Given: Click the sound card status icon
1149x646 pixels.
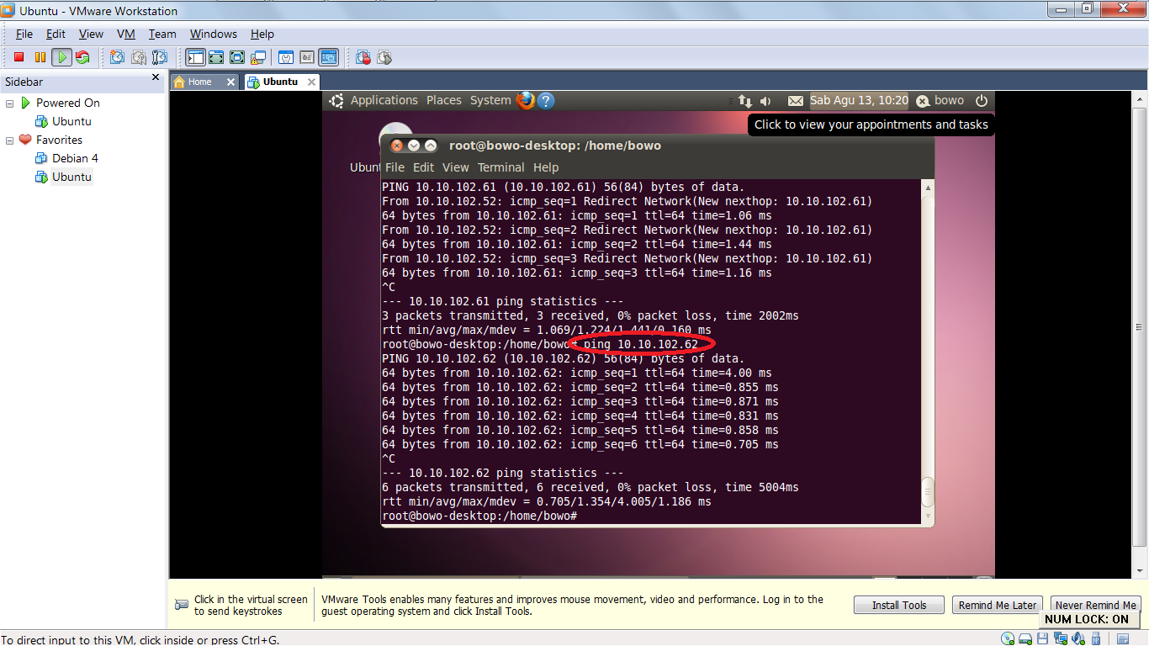Looking at the screenshot, I should coord(1078,638).
